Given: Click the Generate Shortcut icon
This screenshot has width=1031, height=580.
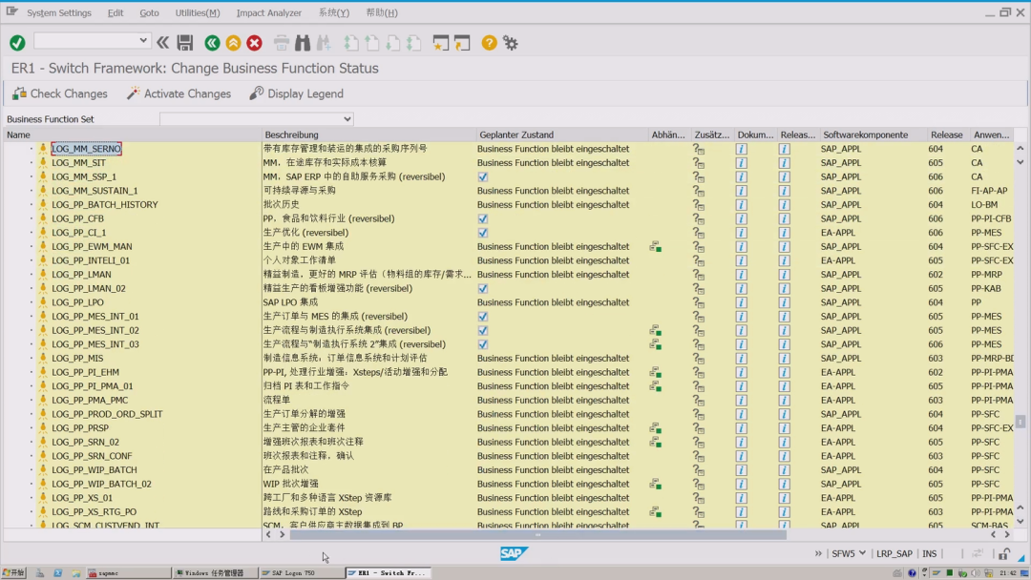Looking at the screenshot, I should 462,43.
